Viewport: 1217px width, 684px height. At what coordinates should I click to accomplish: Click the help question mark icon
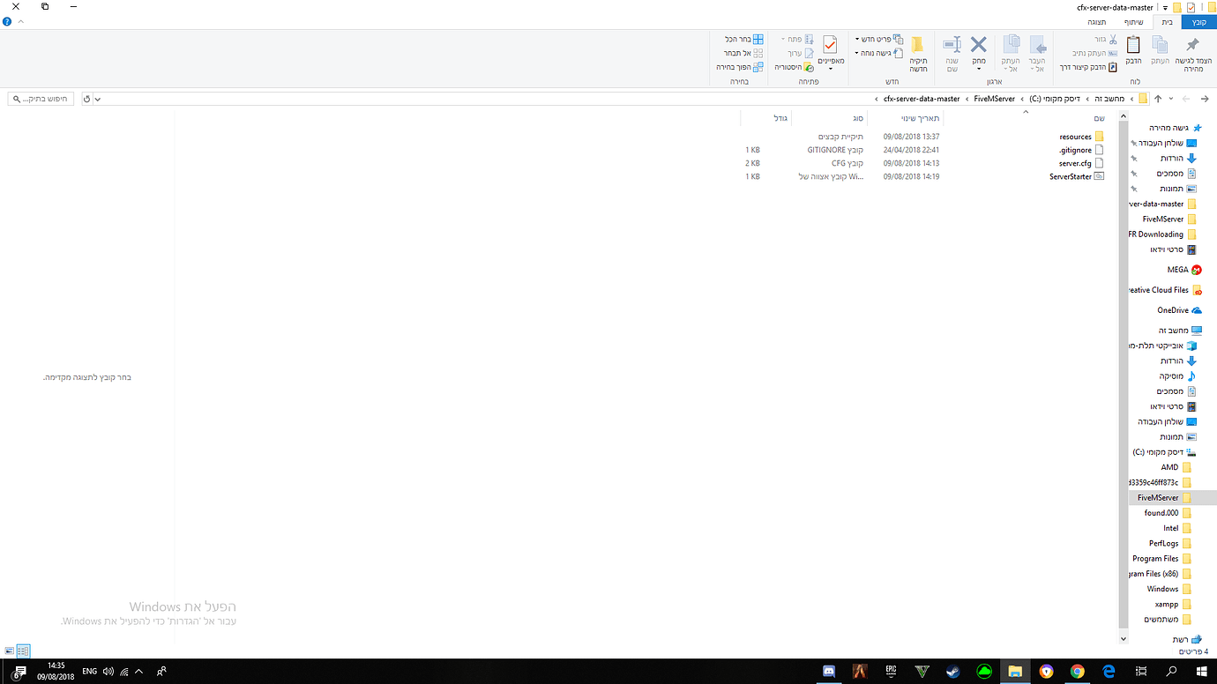click(x=7, y=21)
